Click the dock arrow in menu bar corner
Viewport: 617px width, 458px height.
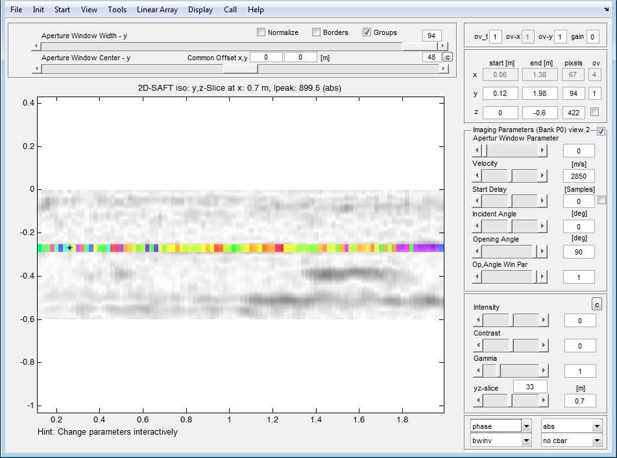point(607,10)
